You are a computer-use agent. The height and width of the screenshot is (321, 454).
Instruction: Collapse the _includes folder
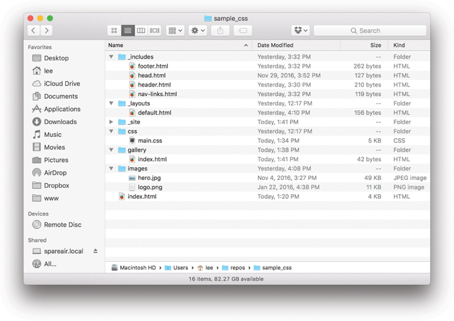click(111, 57)
